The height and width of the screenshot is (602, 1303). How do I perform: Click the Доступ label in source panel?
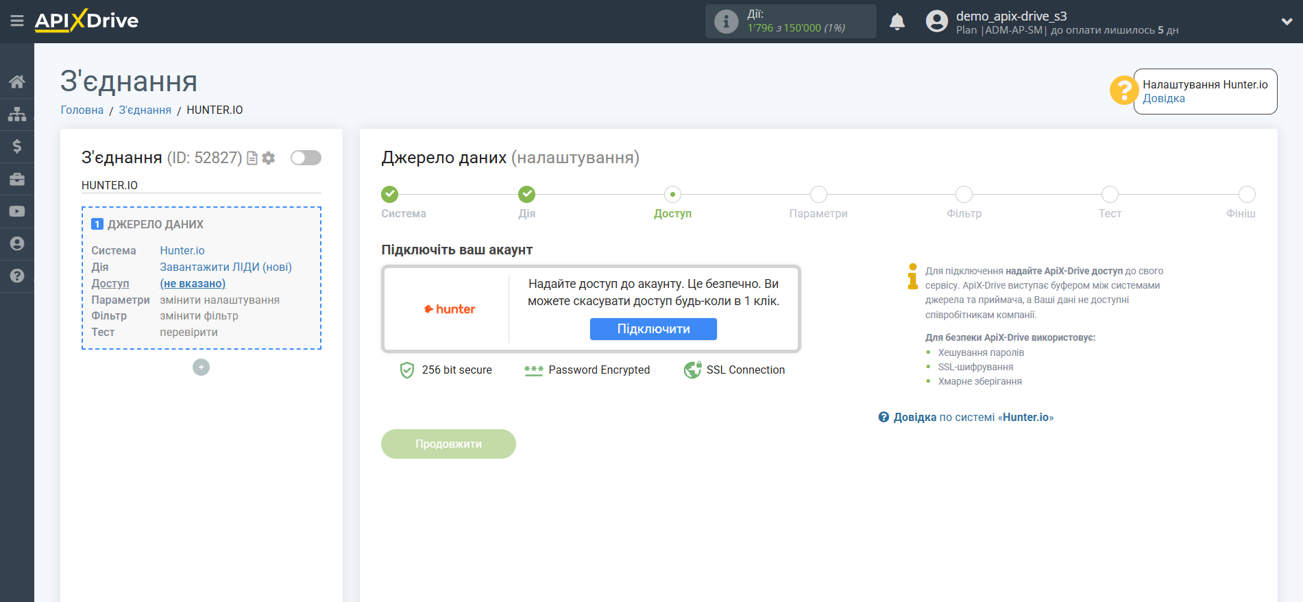coord(110,284)
